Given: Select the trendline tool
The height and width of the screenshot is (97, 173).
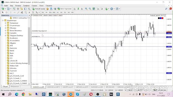Looking at the screenshot, I should click(18, 12).
